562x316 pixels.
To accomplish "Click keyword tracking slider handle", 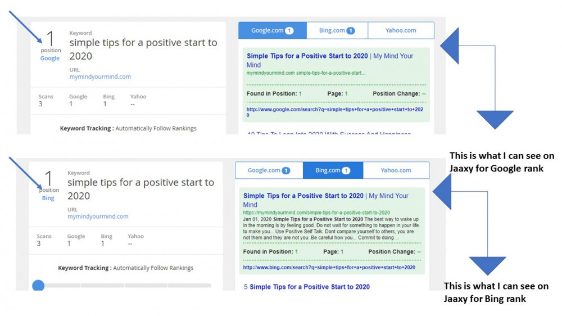I will pos(38,286).
